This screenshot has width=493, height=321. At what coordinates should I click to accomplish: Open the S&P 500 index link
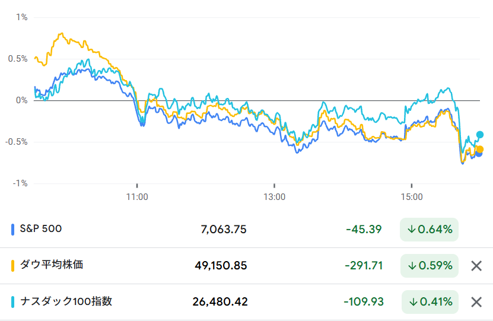41,228
